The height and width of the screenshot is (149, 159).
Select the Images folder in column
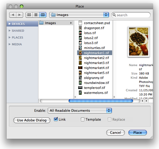[x=50, y=23]
